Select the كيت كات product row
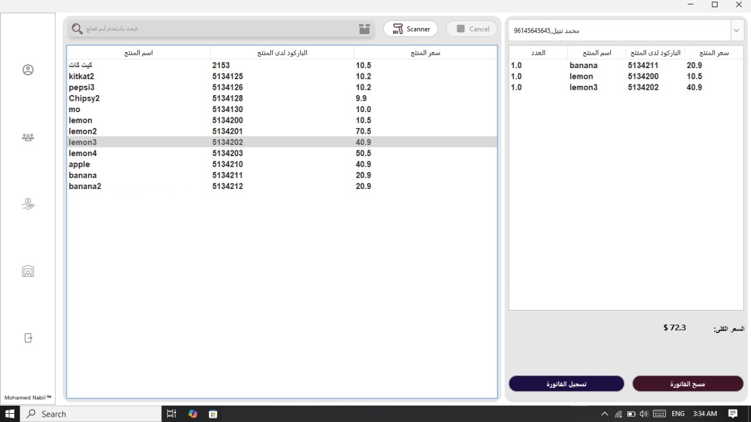This screenshot has width=751, height=422. (282, 65)
